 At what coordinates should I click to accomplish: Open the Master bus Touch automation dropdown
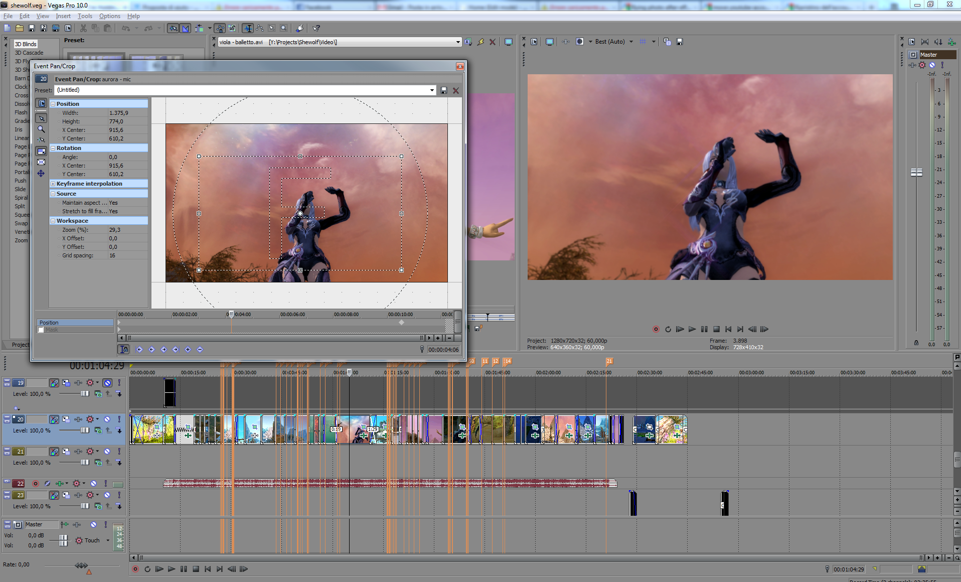(x=108, y=540)
